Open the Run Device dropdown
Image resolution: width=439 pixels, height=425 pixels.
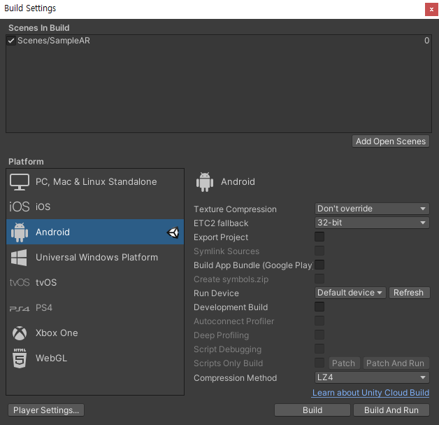click(350, 293)
